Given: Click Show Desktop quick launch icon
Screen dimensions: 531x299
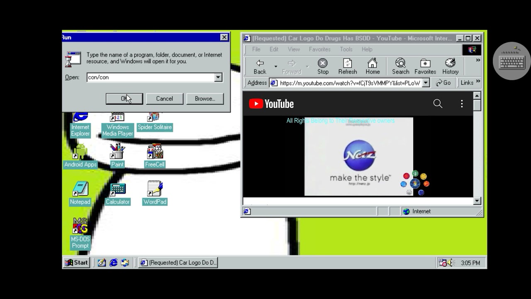Looking at the screenshot, I should click(x=102, y=262).
